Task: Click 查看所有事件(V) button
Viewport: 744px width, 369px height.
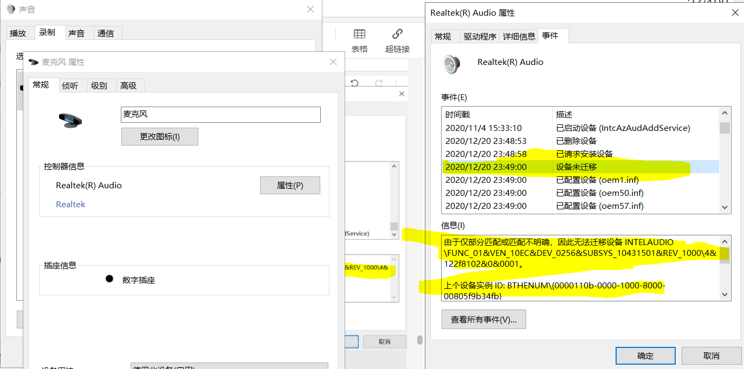Action: 483,319
